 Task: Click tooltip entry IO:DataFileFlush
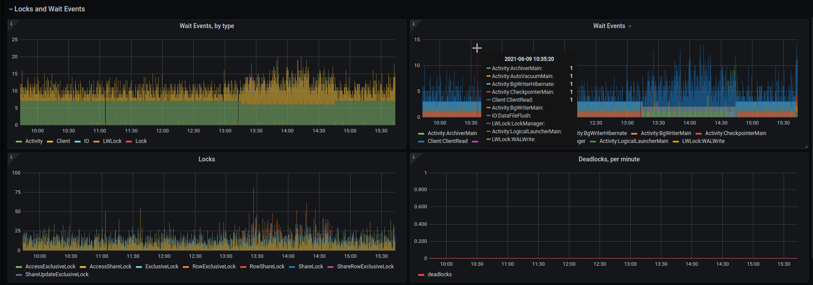tap(511, 116)
